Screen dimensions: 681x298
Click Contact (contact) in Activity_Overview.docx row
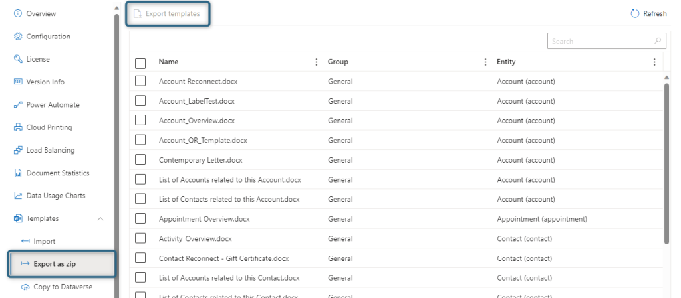point(525,239)
